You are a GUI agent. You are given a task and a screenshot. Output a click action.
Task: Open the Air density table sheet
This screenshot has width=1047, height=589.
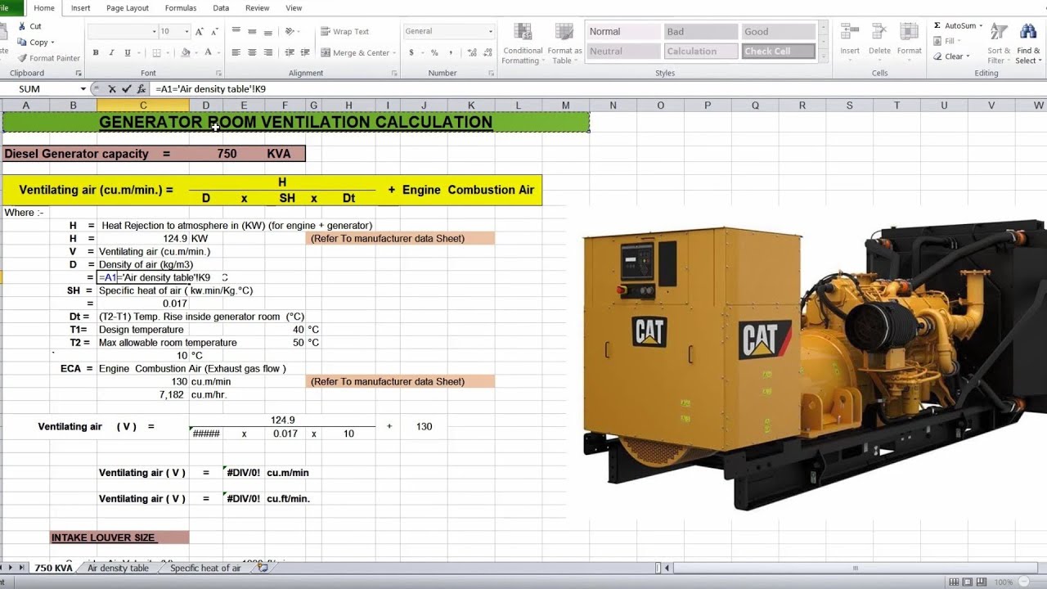pos(119,568)
